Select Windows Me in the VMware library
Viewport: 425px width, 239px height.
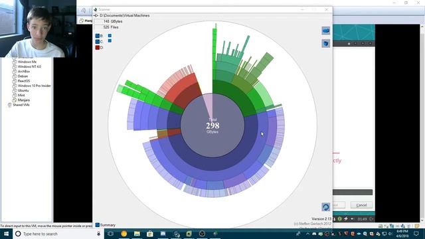pos(27,62)
